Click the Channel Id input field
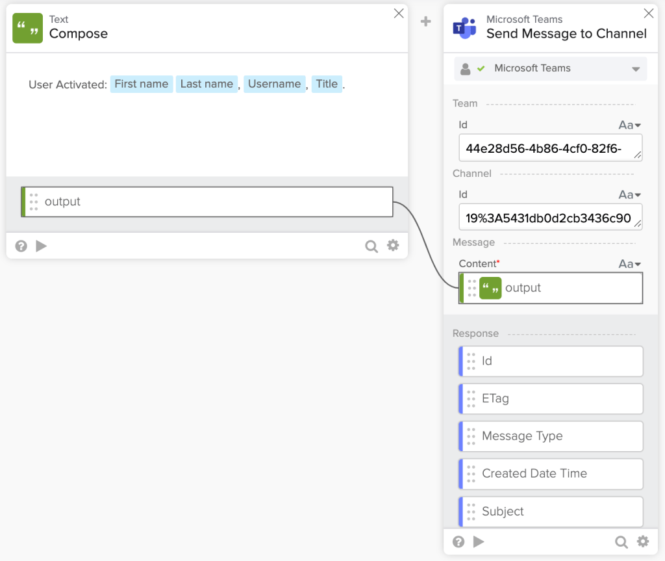 point(546,218)
